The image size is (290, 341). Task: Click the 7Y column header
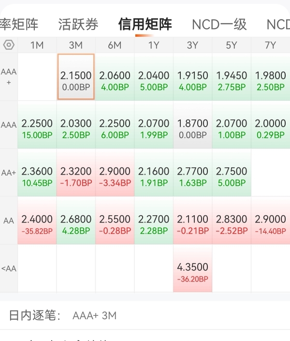[x=270, y=45]
